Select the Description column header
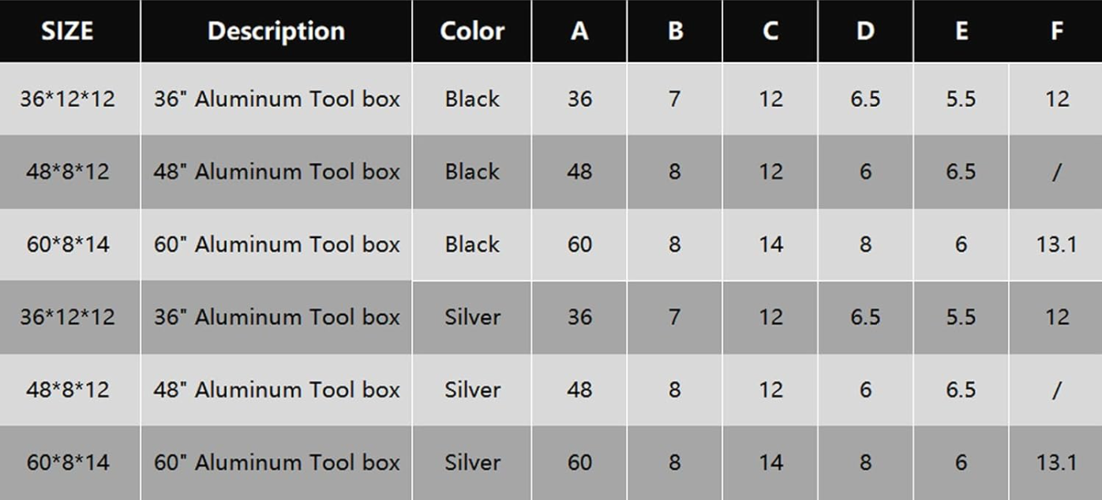The height and width of the screenshot is (500, 1102). pyautogui.click(x=275, y=31)
